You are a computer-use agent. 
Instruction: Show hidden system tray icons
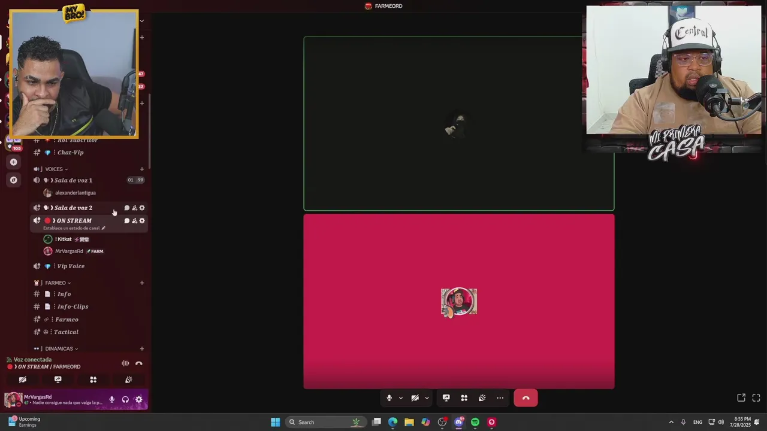pyautogui.click(x=671, y=422)
